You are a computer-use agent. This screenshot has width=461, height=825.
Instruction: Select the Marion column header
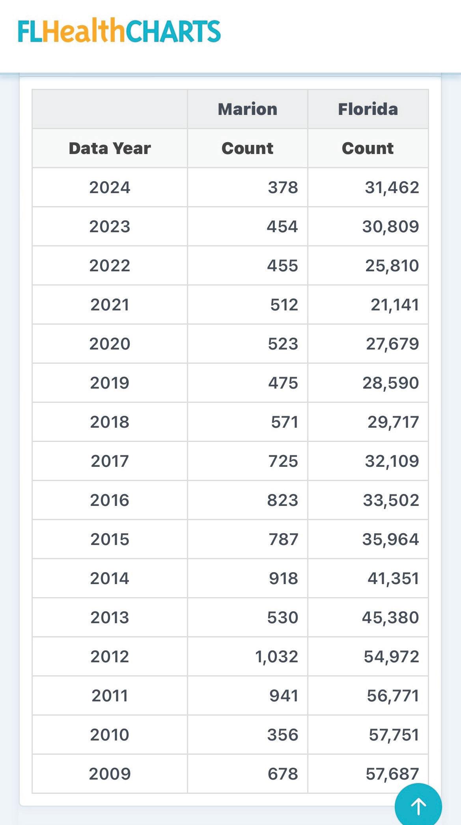click(248, 109)
